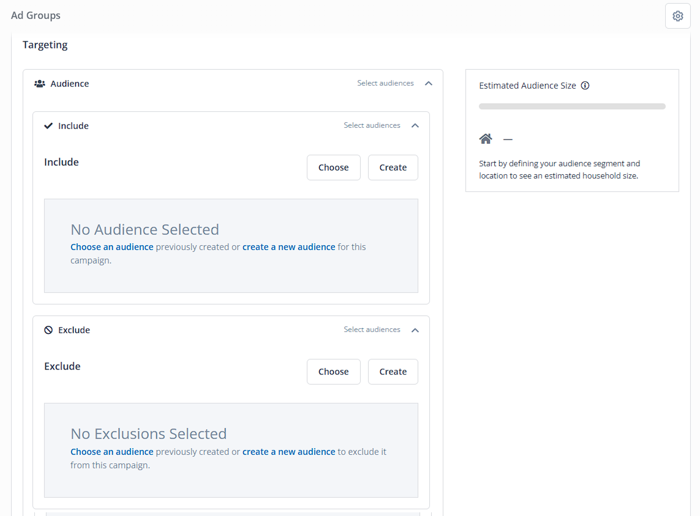Click the 'Exclude' header label beside prohibited icon
This screenshot has width=700, height=516.
[x=74, y=330]
